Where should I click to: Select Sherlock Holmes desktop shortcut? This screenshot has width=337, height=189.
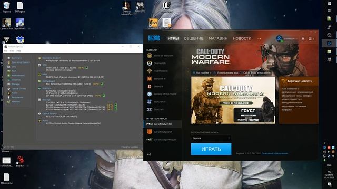pyautogui.click(x=126, y=8)
